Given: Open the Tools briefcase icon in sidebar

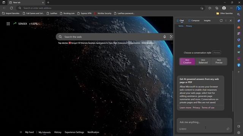Looking at the screenshot, I should (239, 27).
